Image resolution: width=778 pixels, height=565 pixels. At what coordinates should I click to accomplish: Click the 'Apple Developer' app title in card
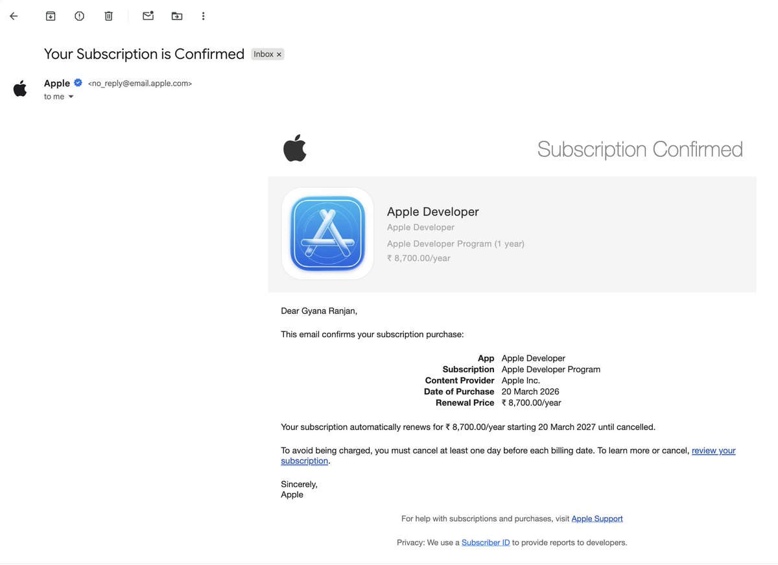click(433, 211)
